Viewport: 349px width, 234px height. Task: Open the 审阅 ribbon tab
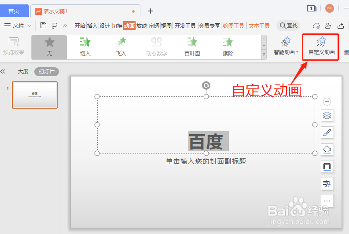point(154,26)
